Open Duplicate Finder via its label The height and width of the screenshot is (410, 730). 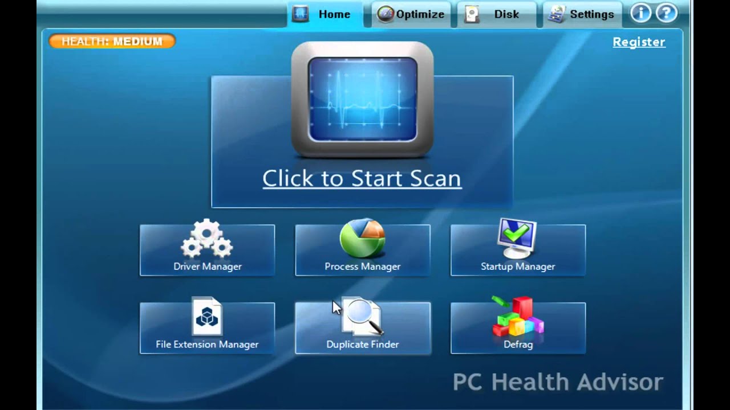pos(363,345)
